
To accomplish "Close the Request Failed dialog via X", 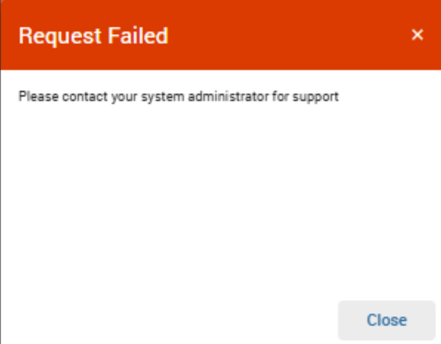I will (417, 35).
